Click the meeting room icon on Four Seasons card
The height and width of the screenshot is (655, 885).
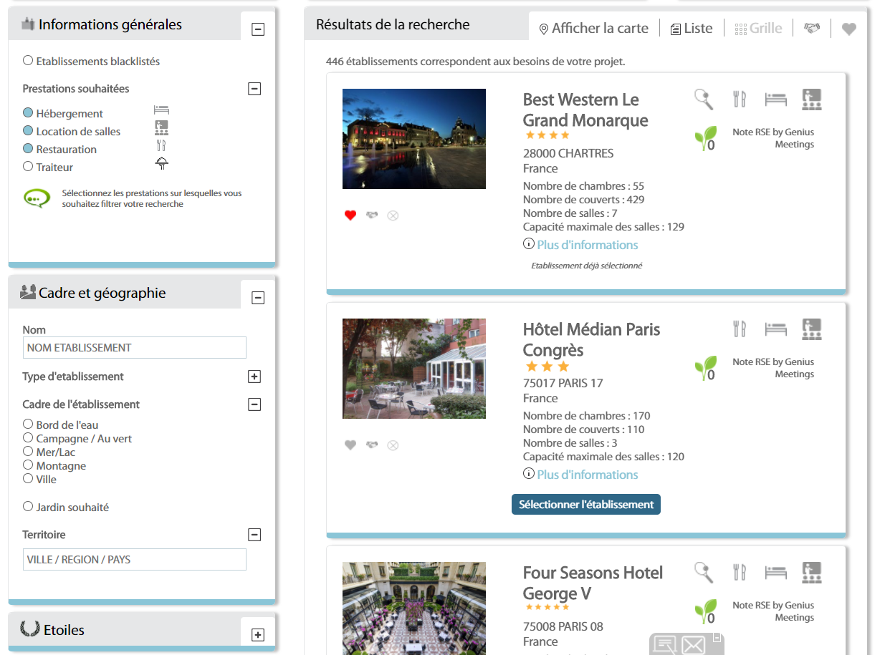click(x=811, y=572)
